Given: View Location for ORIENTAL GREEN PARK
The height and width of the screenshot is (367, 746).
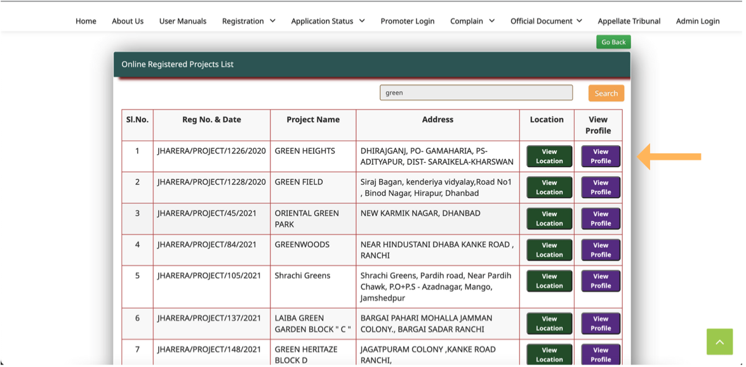Looking at the screenshot, I should pyautogui.click(x=549, y=219).
